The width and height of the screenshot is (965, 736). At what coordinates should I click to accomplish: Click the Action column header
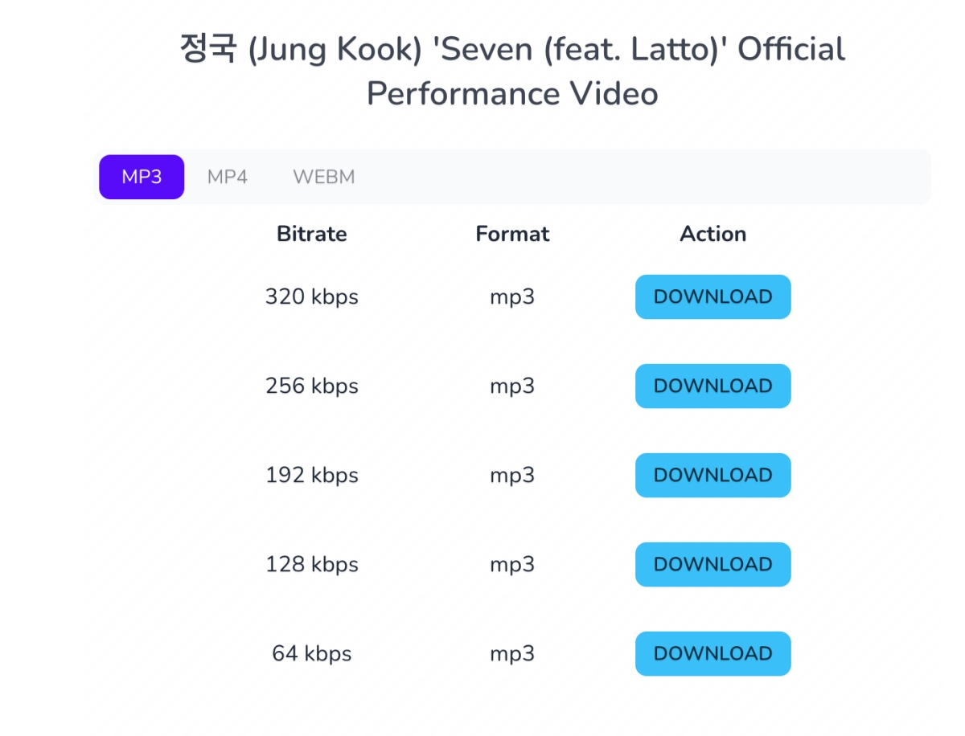pos(712,234)
